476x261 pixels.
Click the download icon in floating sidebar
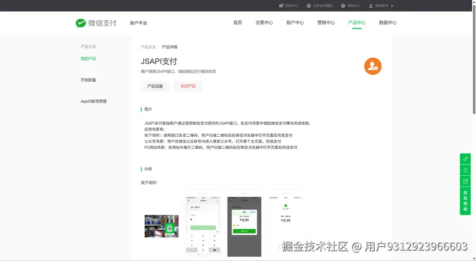click(465, 170)
